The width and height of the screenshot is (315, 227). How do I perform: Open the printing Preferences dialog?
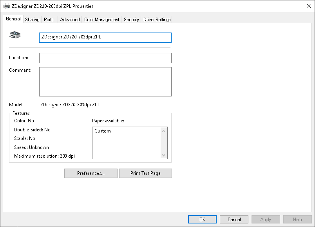91,173
